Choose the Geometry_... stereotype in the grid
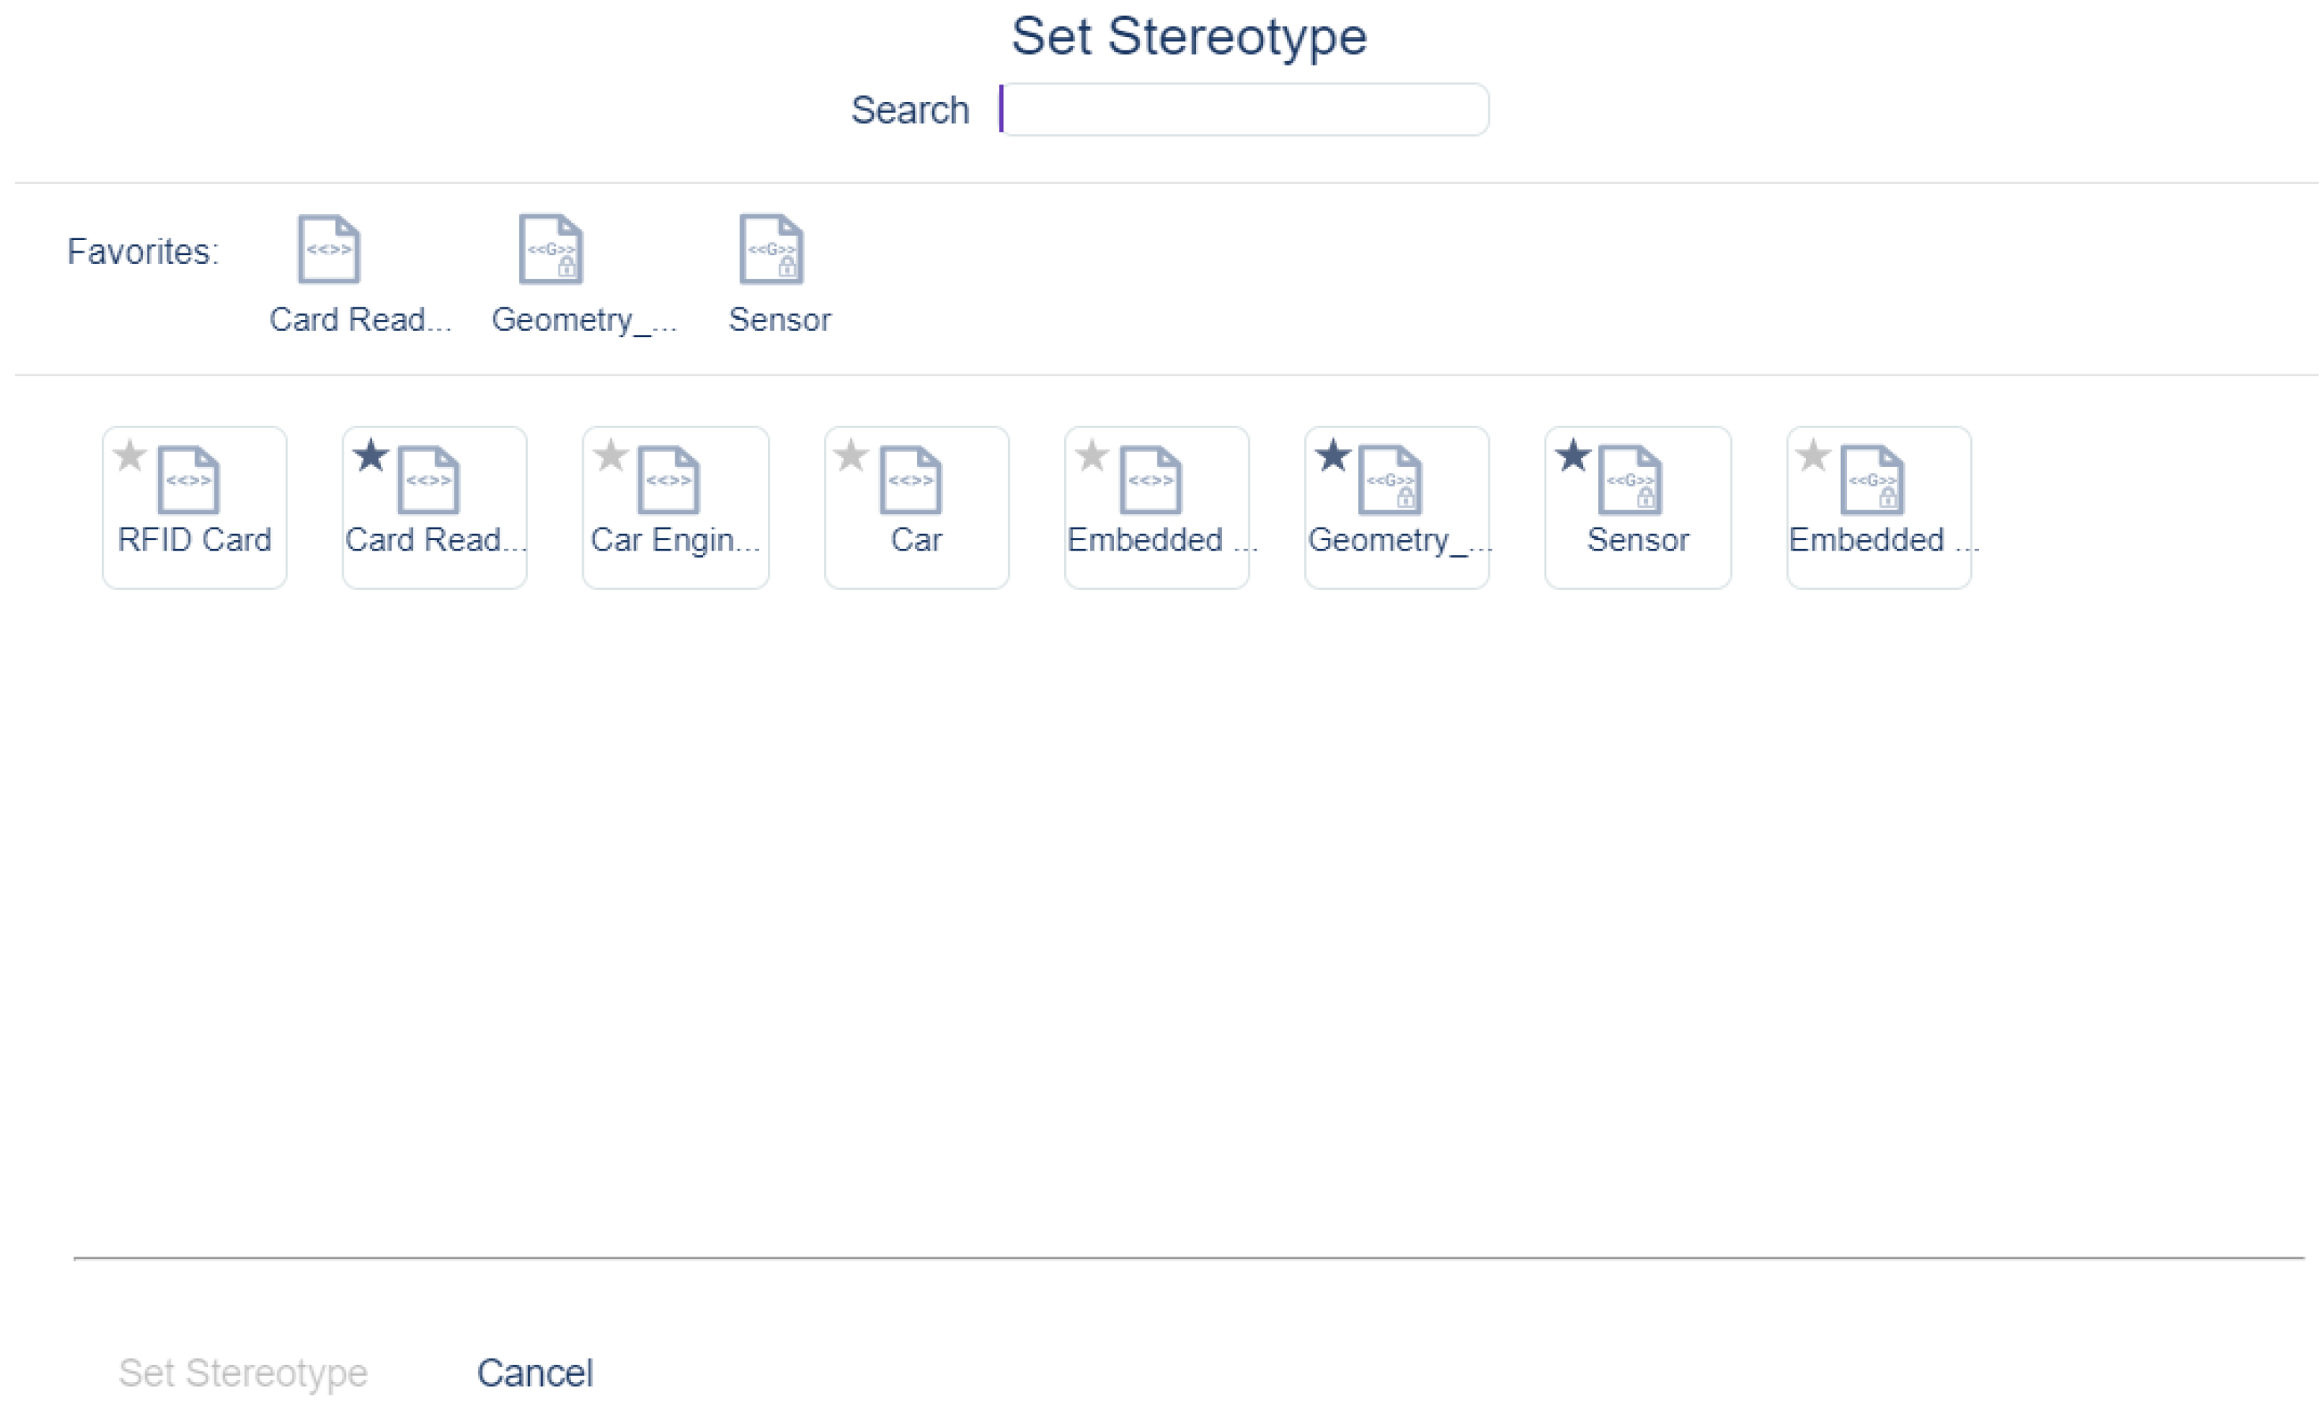Image resolution: width=2321 pixels, height=1409 pixels. [1390, 480]
